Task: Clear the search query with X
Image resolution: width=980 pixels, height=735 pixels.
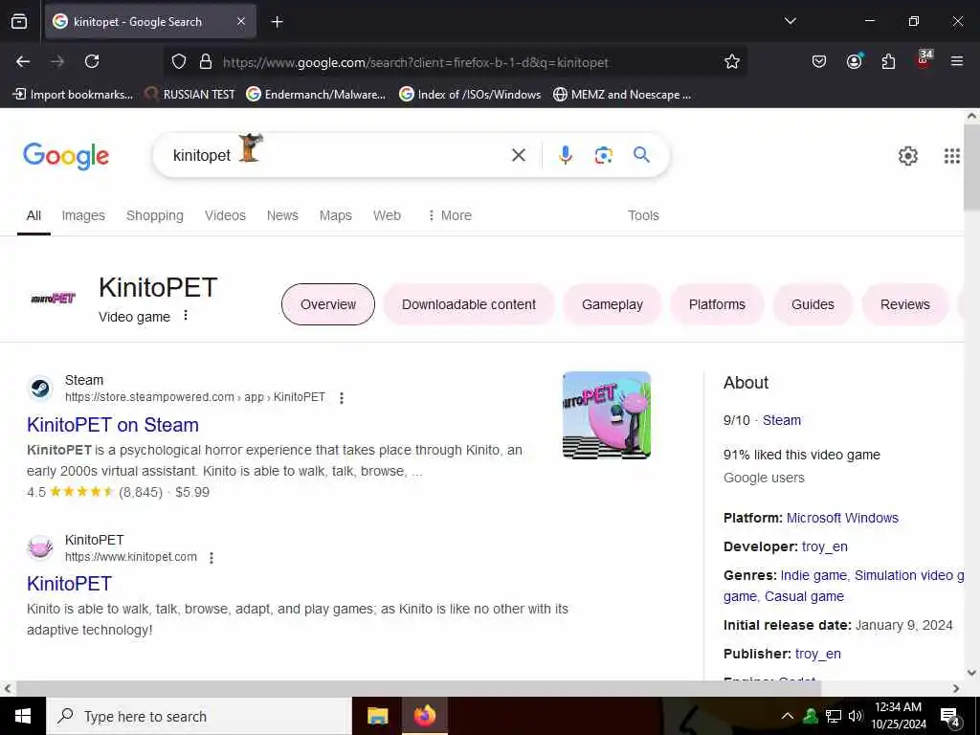Action: [519, 155]
